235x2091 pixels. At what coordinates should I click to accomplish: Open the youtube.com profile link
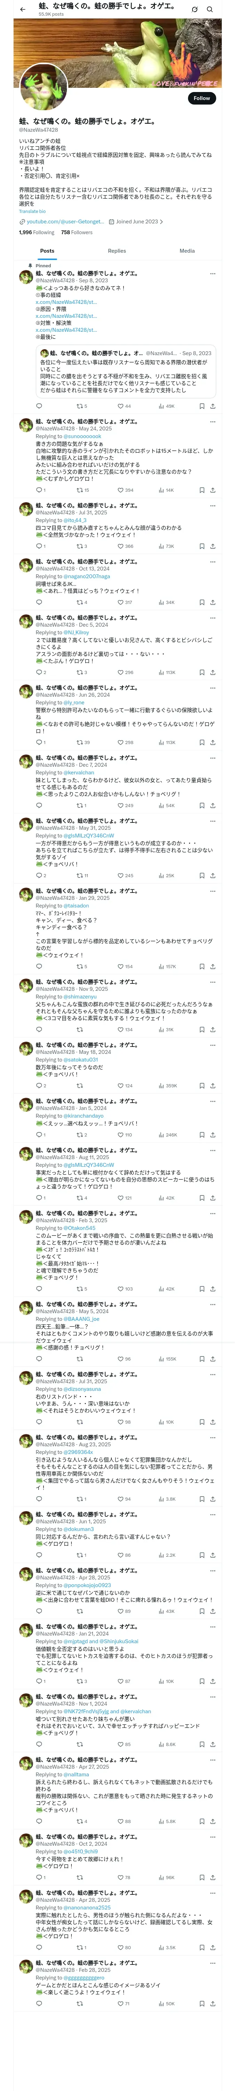65,222
